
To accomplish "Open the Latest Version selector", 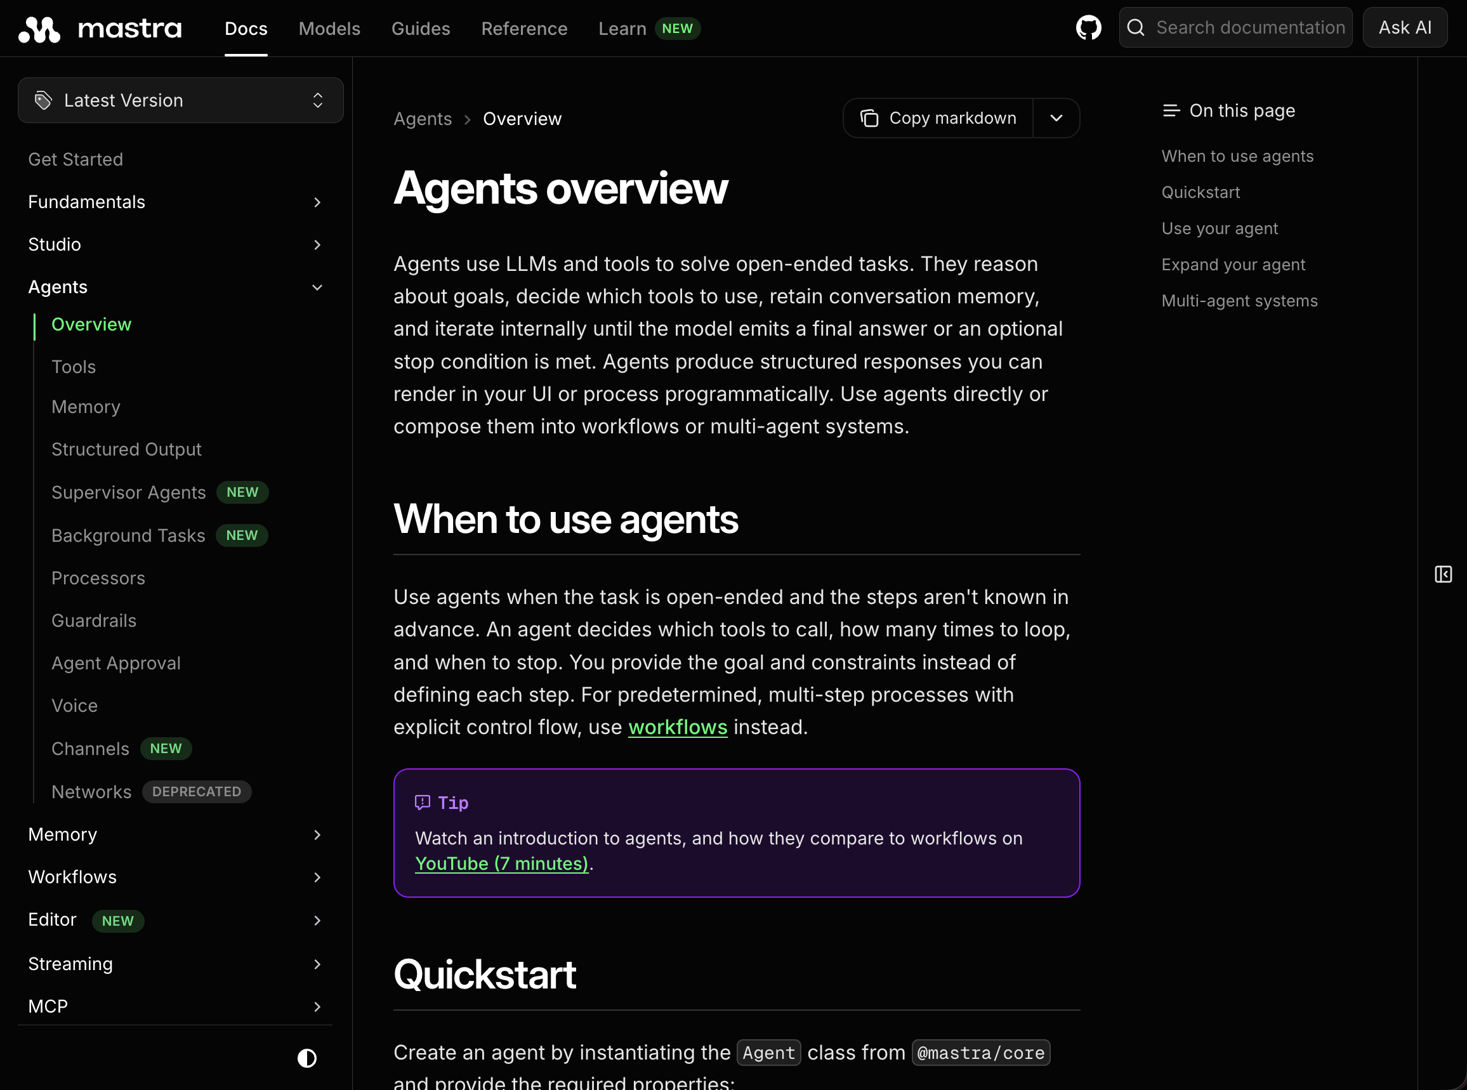I will [181, 100].
